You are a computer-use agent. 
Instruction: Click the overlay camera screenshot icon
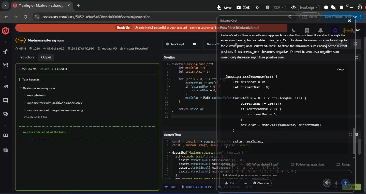coord(238,8)
